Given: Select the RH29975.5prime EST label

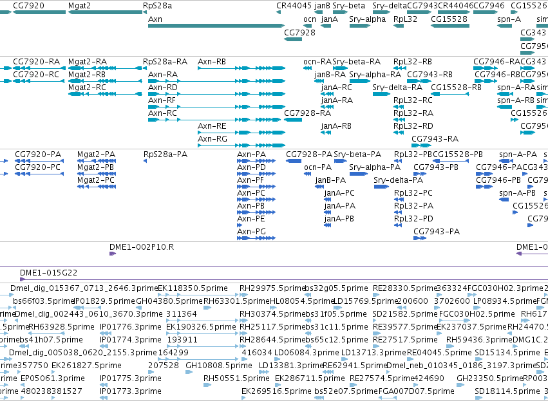Looking at the screenshot, I should [272, 288].
